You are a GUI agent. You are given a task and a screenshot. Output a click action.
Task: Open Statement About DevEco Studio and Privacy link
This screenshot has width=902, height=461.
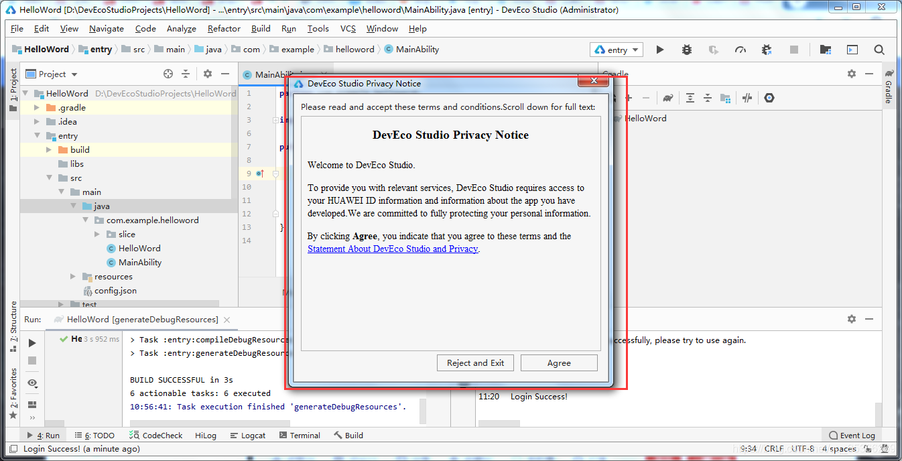[393, 249]
